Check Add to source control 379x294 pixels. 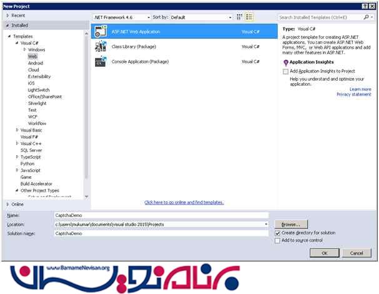coord(278,241)
